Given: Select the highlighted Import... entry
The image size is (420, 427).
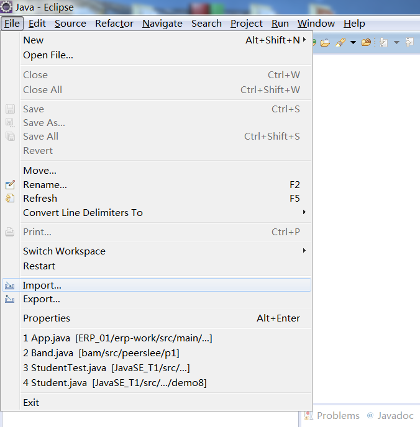Looking at the screenshot, I should point(157,285).
